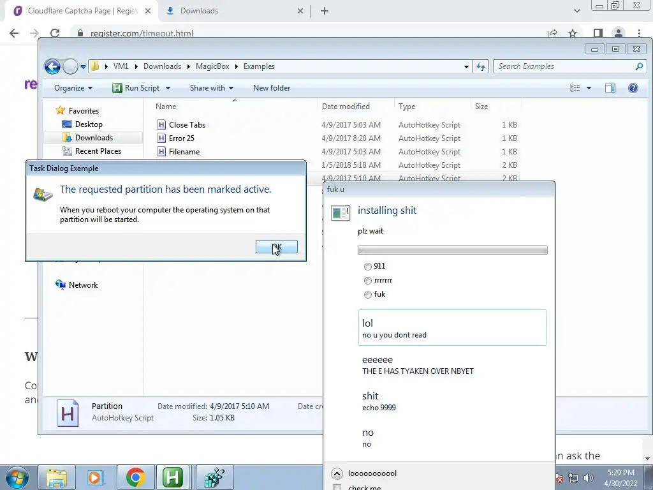Image resolution: width=653 pixels, height=490 pixels.
Task: Open the Share with menu
Action: tap(212, 88)
